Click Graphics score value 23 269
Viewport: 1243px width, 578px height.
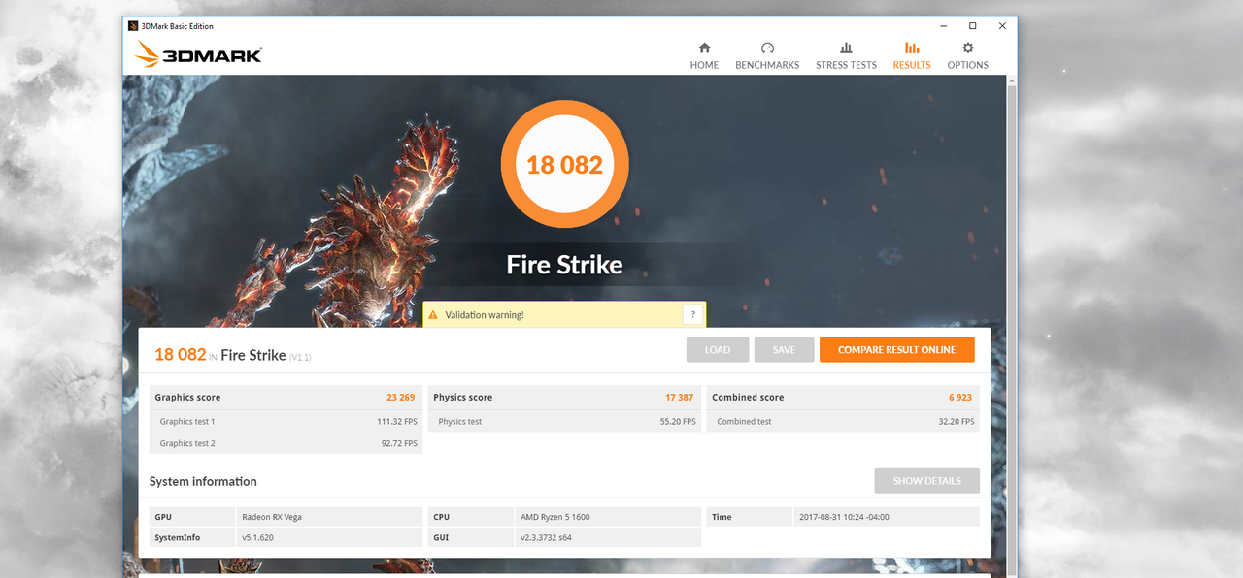[x=400, y=398]
